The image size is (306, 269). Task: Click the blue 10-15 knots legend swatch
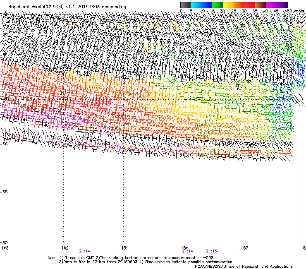[207, 5]
